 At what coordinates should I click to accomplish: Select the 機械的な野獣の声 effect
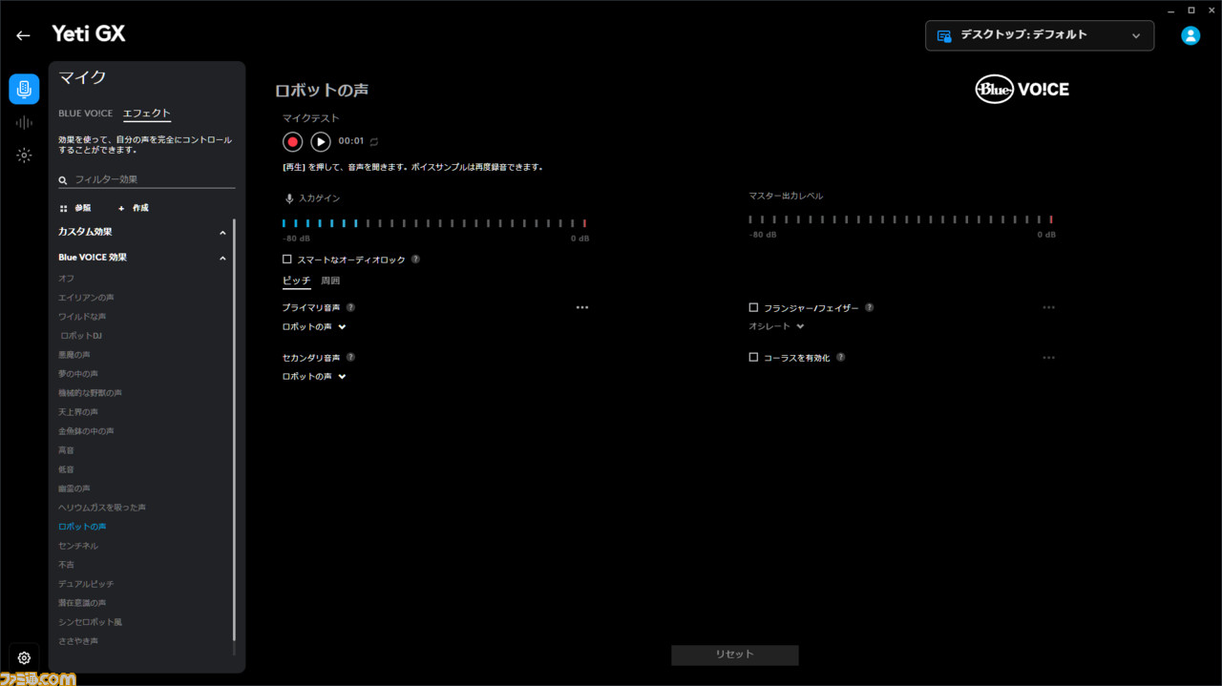click(90, 393)
